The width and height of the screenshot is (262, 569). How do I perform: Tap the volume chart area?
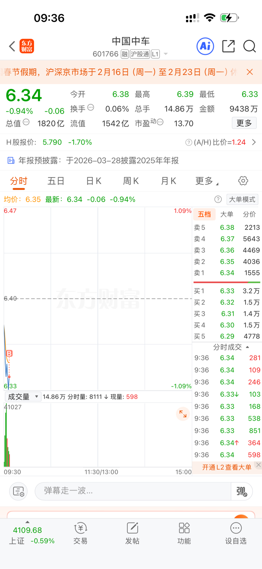[98, 435]
